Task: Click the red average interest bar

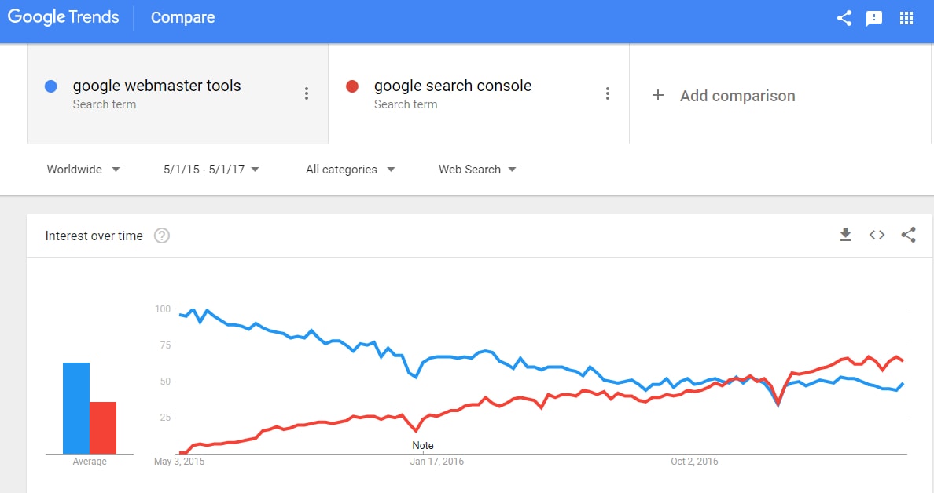Action: coord(104,426)
